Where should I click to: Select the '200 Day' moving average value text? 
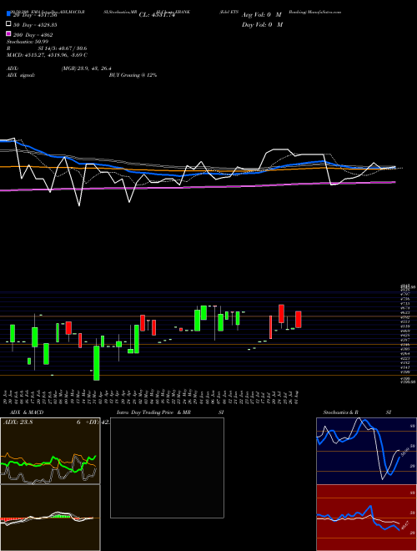coord(33,35)
